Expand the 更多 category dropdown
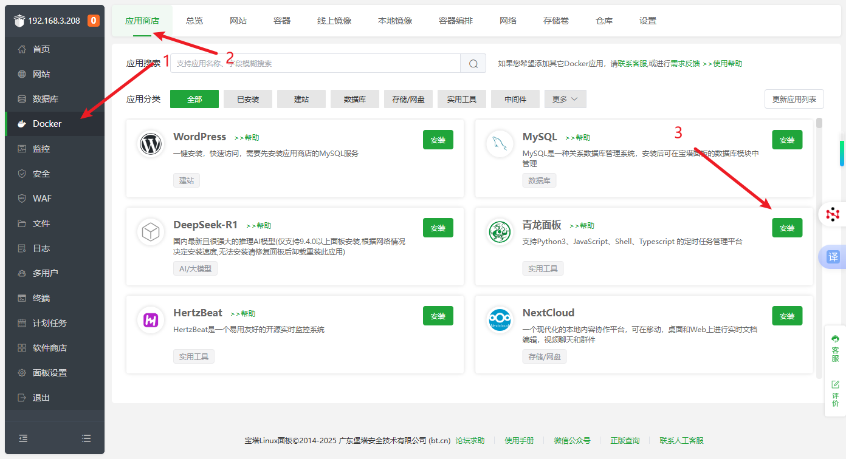The height and width of the screenshot is (459, 846). 565,99
